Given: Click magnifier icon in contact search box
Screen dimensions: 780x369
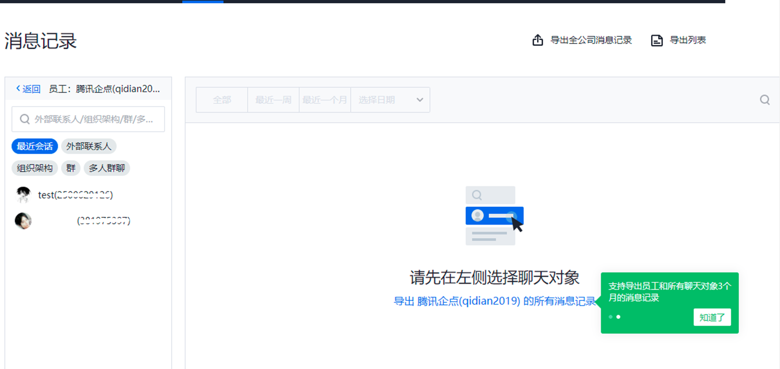Looking at the screenshot, I should pos(25,119).
